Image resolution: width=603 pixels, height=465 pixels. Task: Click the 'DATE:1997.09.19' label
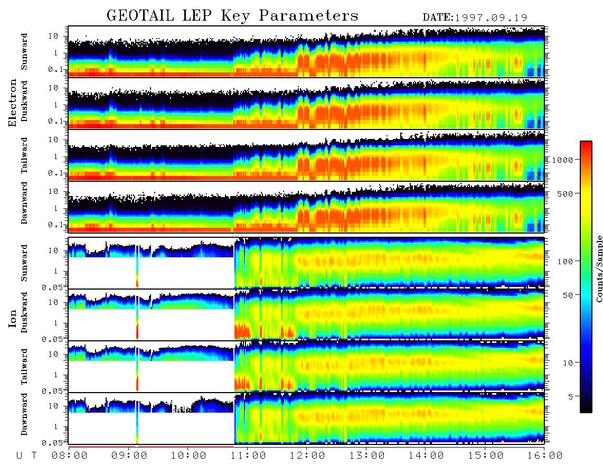coord(475,18)
